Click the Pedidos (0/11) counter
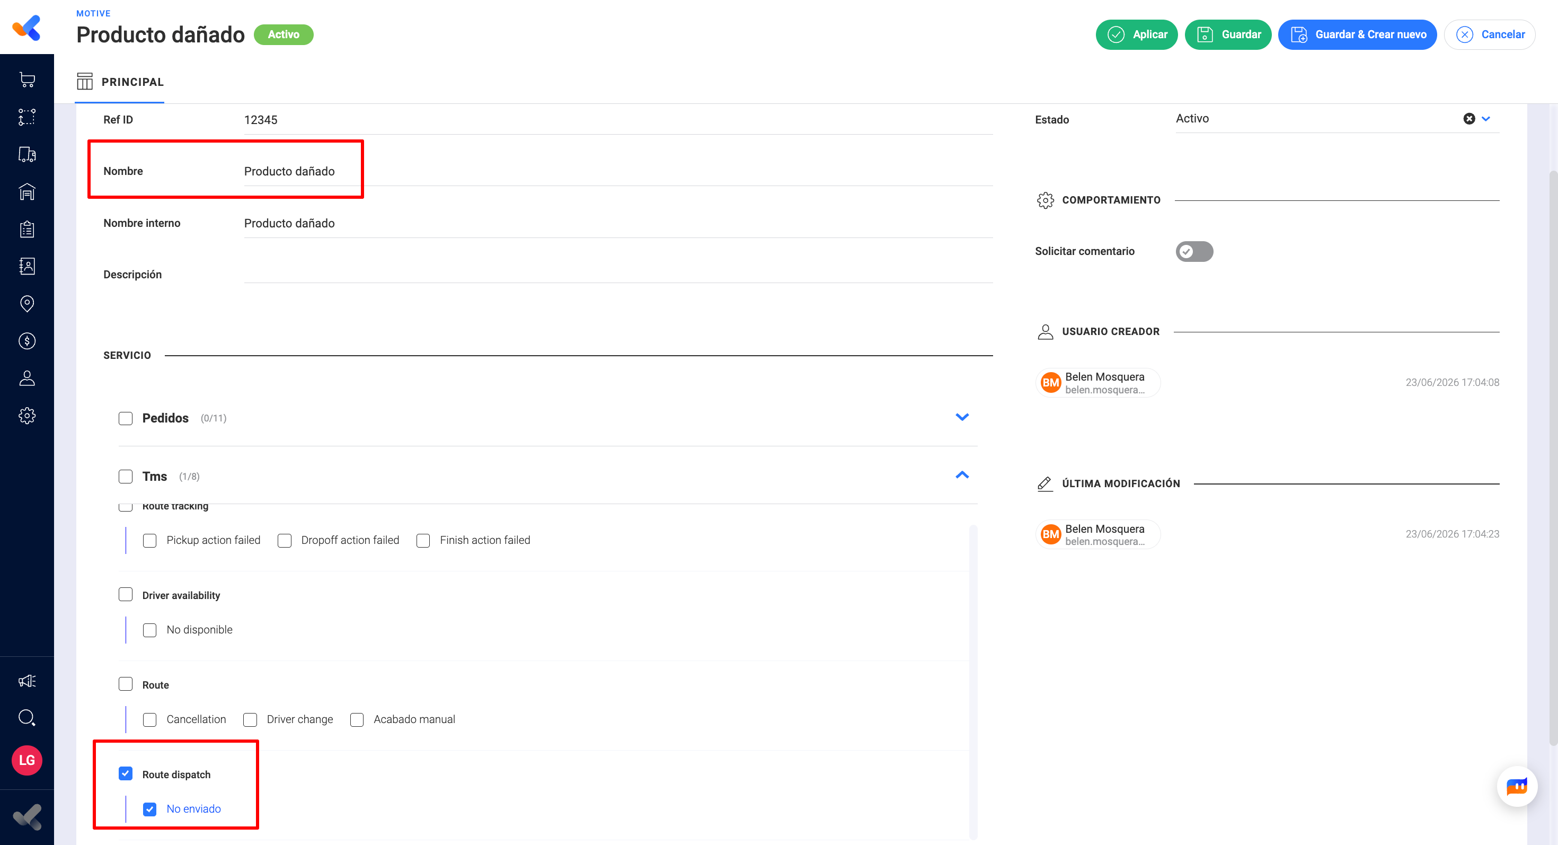This screenshot has width=1558, height=845. pyautogui.click(x=214, y=418)
